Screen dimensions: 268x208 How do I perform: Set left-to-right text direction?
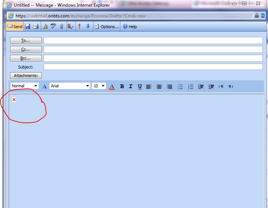(221, 87)
